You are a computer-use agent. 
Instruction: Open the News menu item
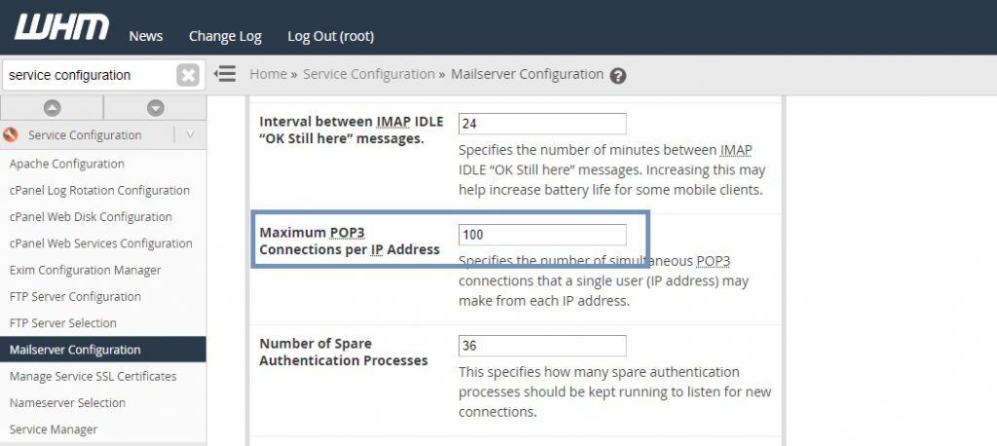[x=146, y=36]
